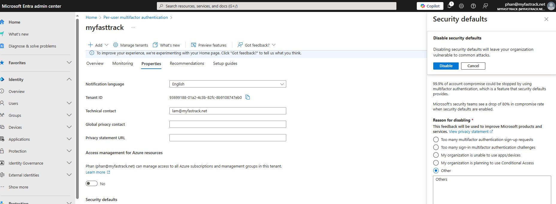Click the Home house icon in sidebar
This screenshot has height=204, width=556.
tap(2, 22)
